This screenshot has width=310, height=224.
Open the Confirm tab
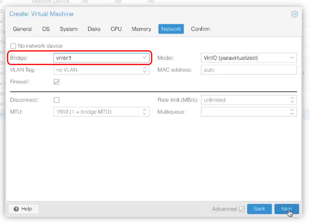coord(200,29)
